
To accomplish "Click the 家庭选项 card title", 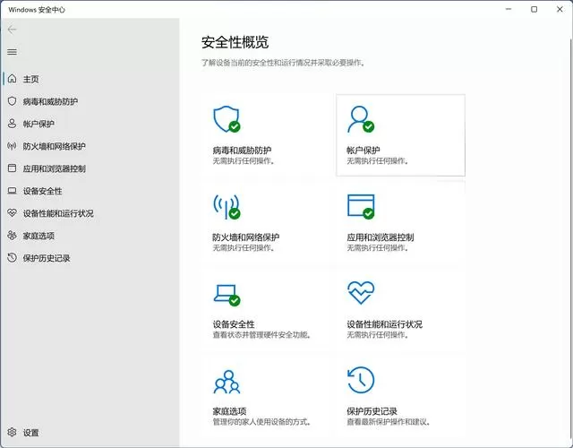I will (x=229, y=411).
